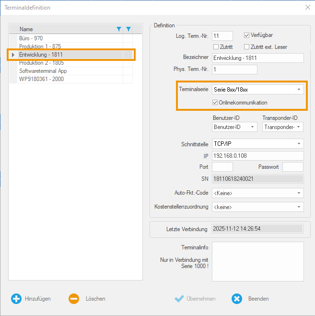Open the Schnittstelle TCP/IP dropdown
The image size is (315, 316).
pyautogui.click(x=299, y=144)
